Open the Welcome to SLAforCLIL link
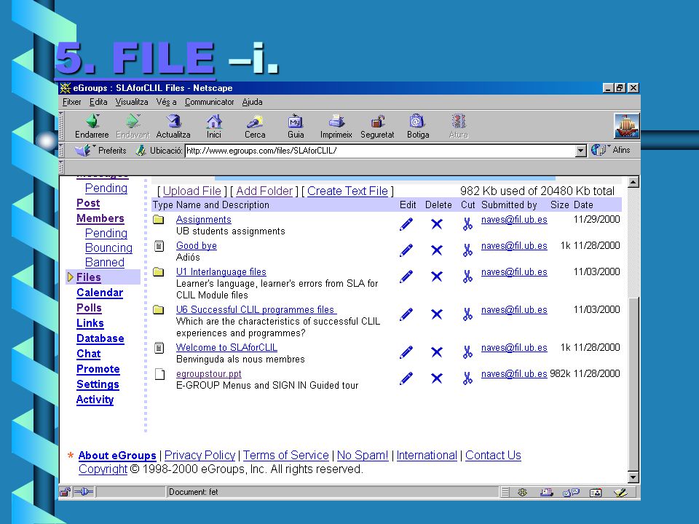The image size is (699, 524). click(227, 348)
